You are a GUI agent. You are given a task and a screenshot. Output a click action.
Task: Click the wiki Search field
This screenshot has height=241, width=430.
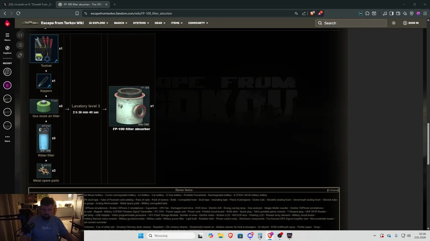(351, 23)
